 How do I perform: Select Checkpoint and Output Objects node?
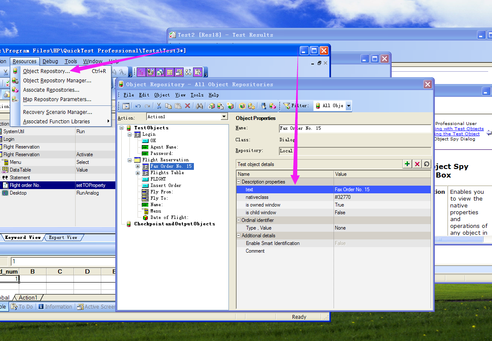[174, 224]
